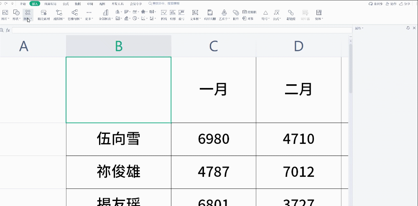Insert a Hyperlink (超链接)
The height and width of the screenshot is (206, 418).
291,15
